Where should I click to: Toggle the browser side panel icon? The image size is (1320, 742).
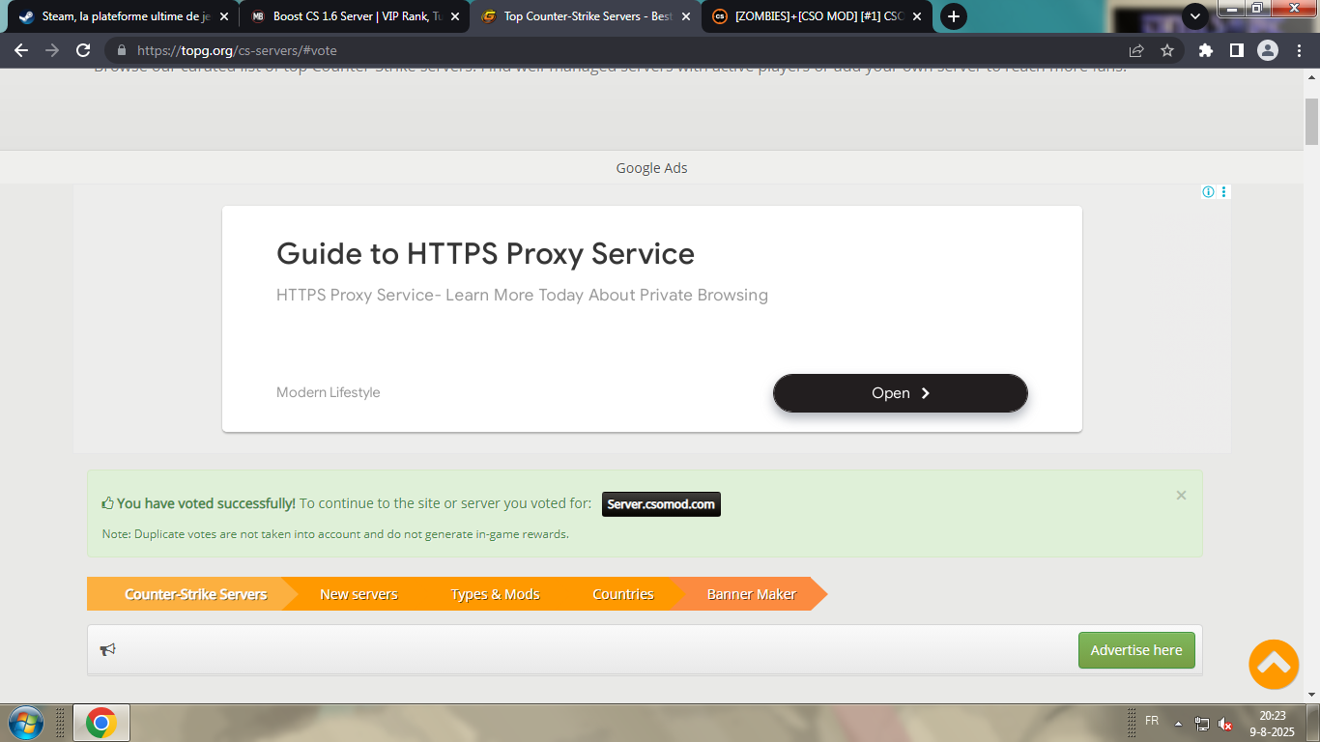[1236, 50]
